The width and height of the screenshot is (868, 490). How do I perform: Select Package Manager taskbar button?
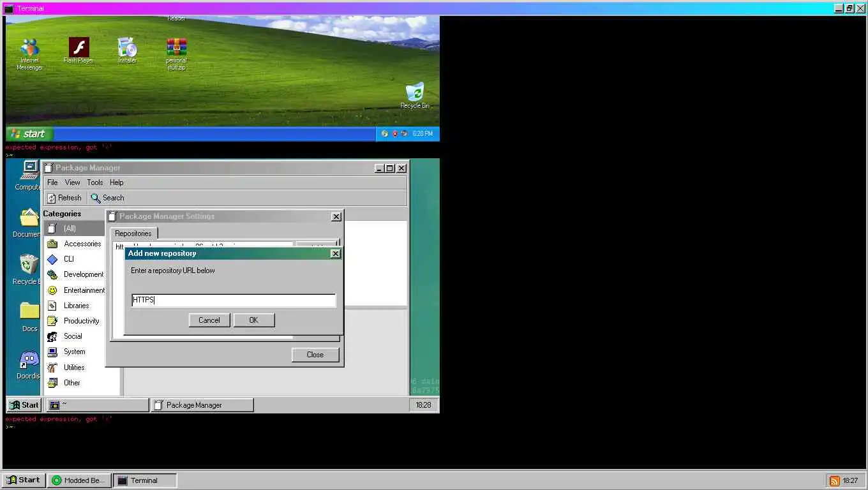tap(202, 405)
